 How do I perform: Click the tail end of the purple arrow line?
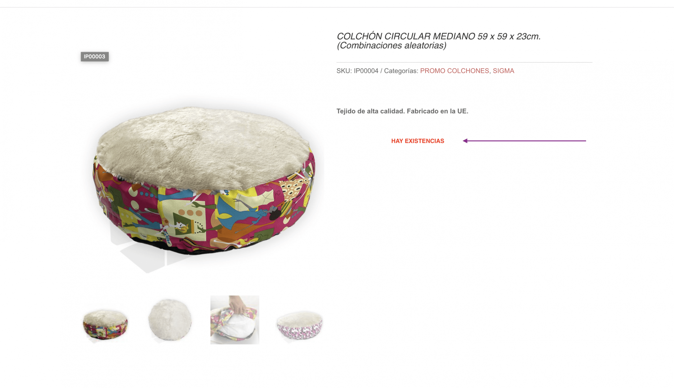point(585,141)
